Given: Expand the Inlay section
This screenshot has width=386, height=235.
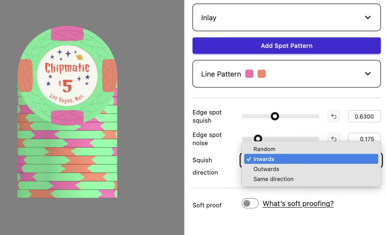Looking at the screenshot, I should pos(286,17).
